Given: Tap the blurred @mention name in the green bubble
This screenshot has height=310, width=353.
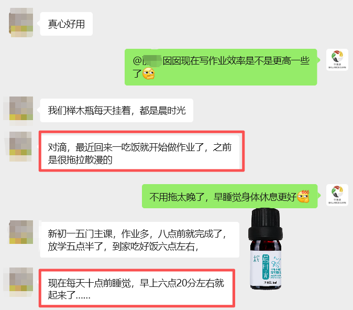Looking at the screenshot, I should click(152, 60).
